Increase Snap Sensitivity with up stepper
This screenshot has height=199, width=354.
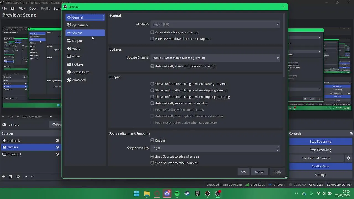tap(277, 147)
